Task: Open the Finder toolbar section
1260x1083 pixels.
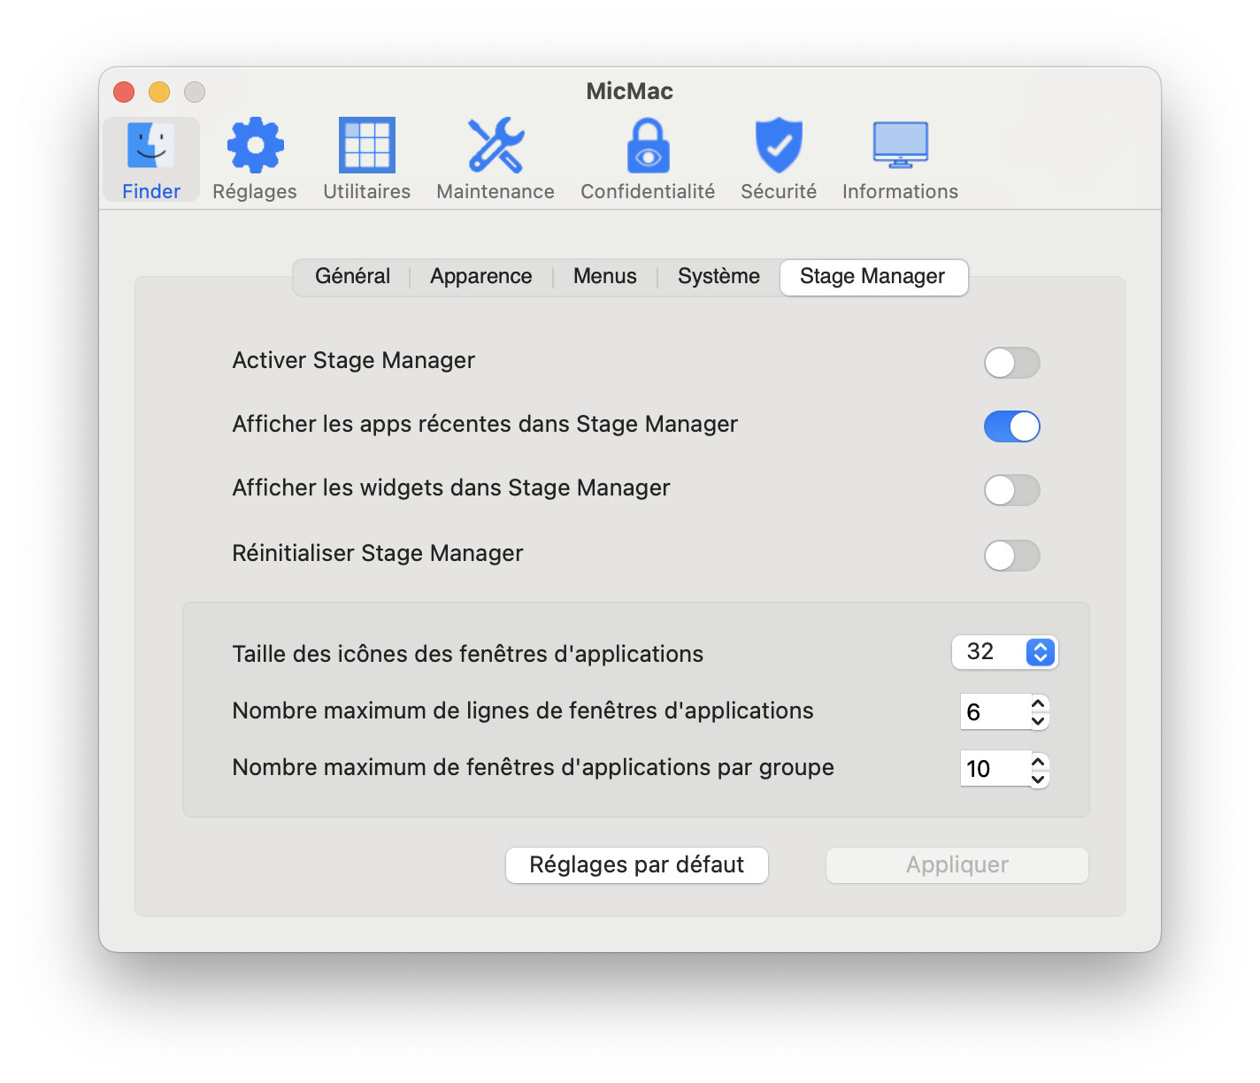Action: pyautogui.click(x=151, y=160)
